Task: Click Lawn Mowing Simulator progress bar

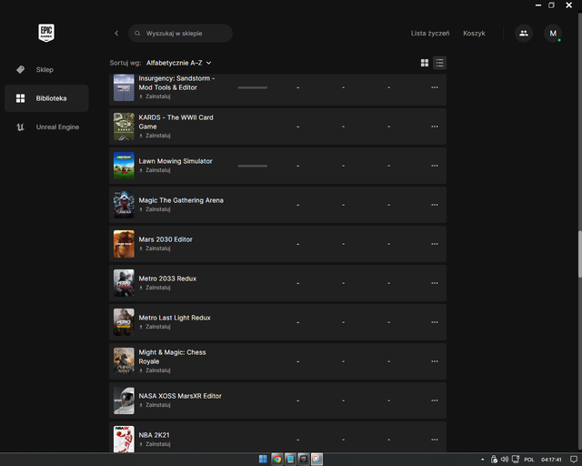Action: point(253,166)
